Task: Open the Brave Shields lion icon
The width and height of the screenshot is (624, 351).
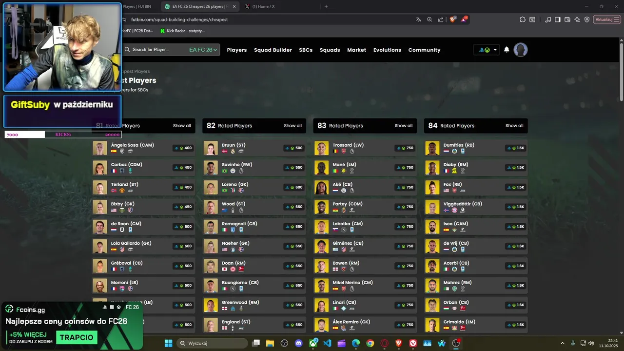Action: 453,19
